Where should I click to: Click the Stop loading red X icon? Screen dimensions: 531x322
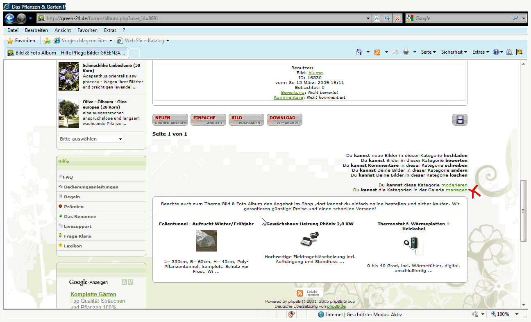[397, 18]
